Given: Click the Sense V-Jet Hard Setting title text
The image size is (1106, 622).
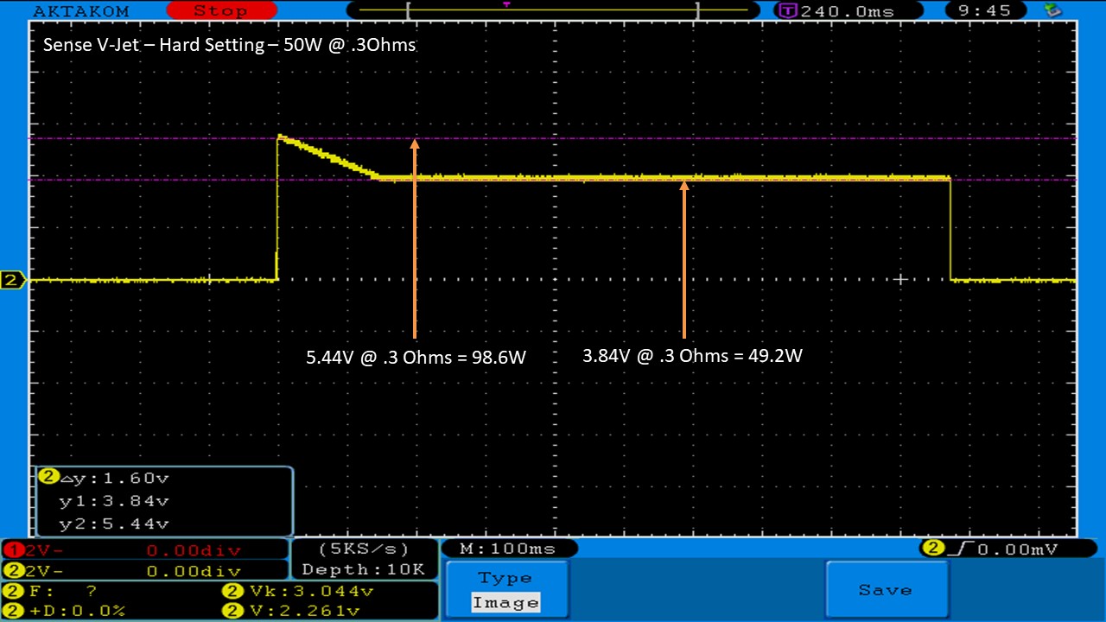Looking at the screenshot, I should coord(229,45).
